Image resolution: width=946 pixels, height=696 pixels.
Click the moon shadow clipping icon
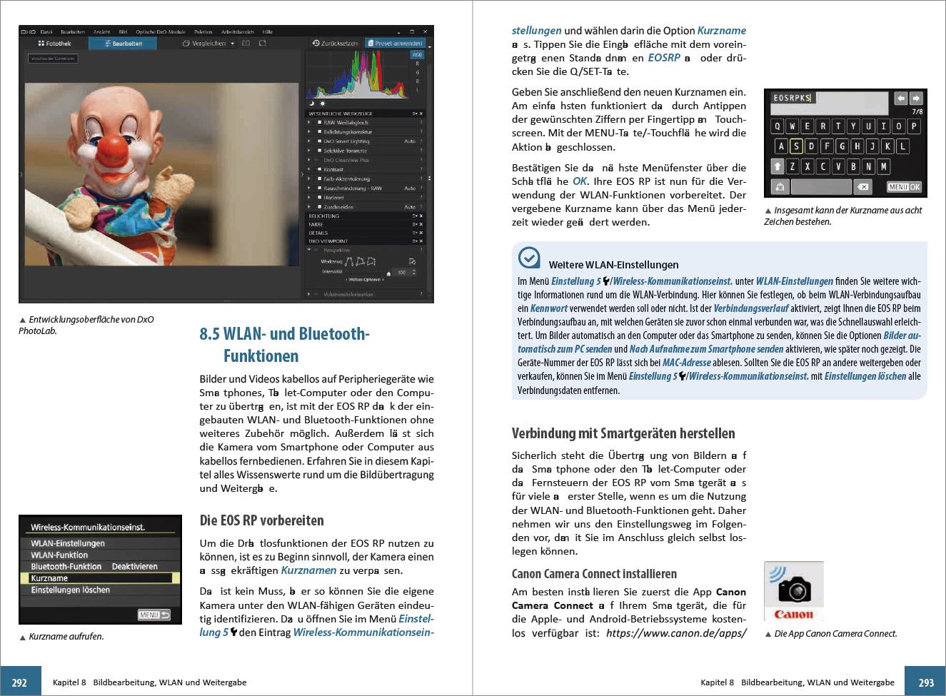click(x=312, y=104)
